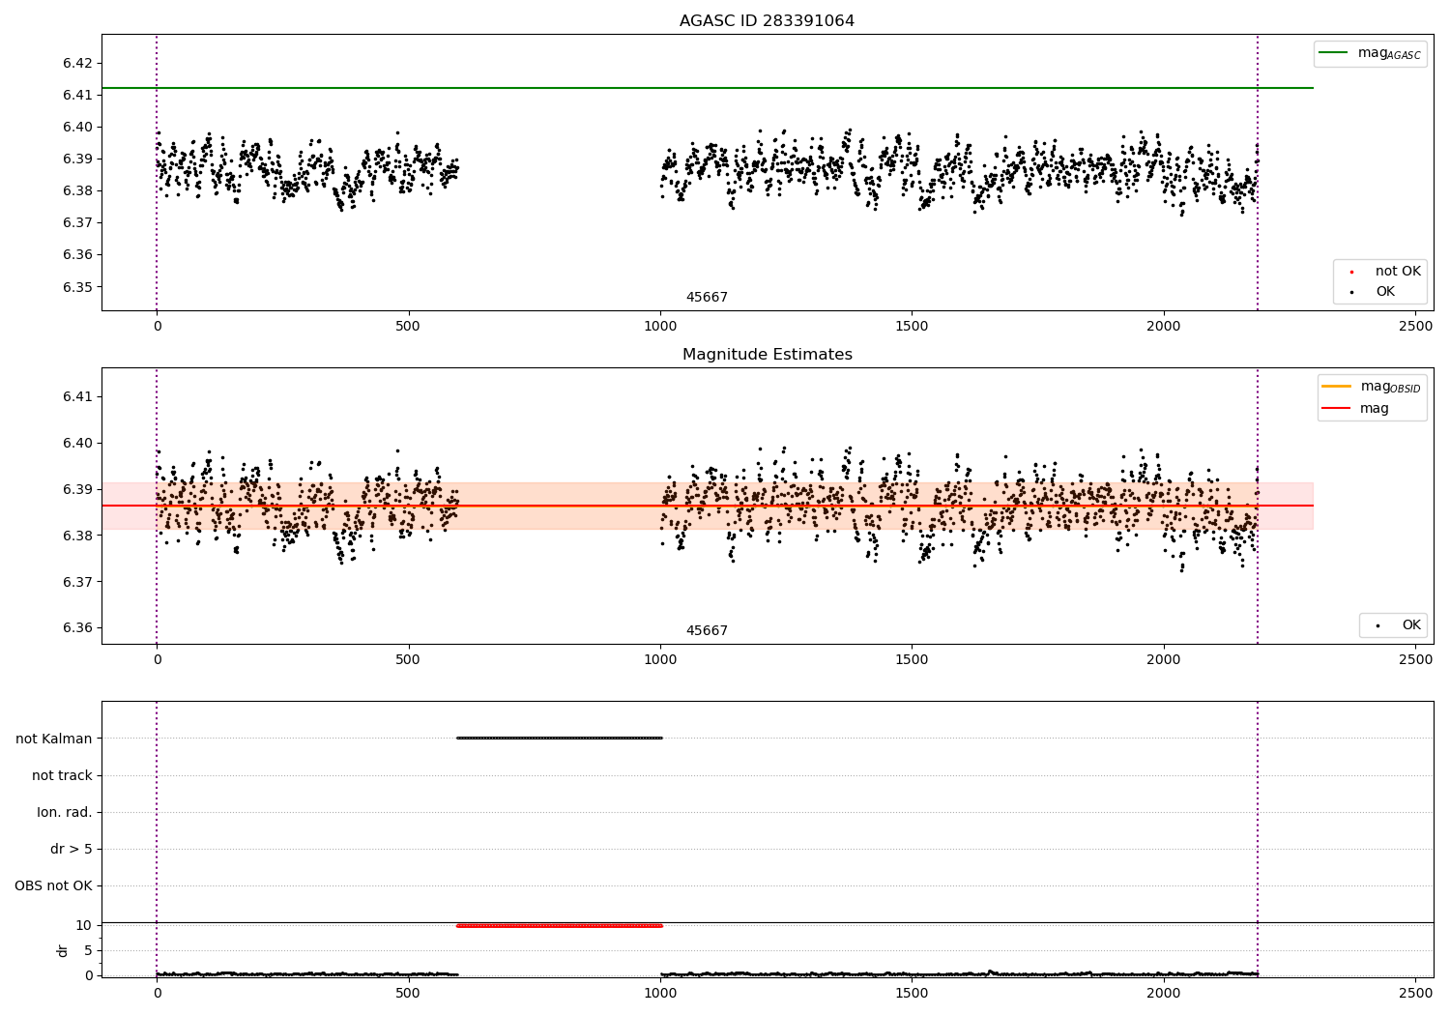Click the 2500 x-tick of the bottom plot
This screenshot has height=1015, width=1450.
coord(1416,993)
